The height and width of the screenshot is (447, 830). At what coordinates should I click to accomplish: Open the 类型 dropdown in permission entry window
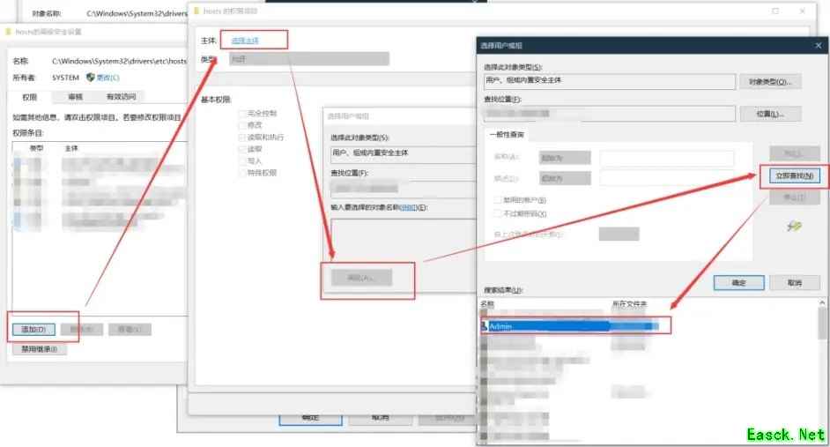pyautogui.click(x=309, y=59)
